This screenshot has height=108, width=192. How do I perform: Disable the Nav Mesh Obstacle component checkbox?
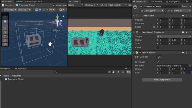coord(140,32)
